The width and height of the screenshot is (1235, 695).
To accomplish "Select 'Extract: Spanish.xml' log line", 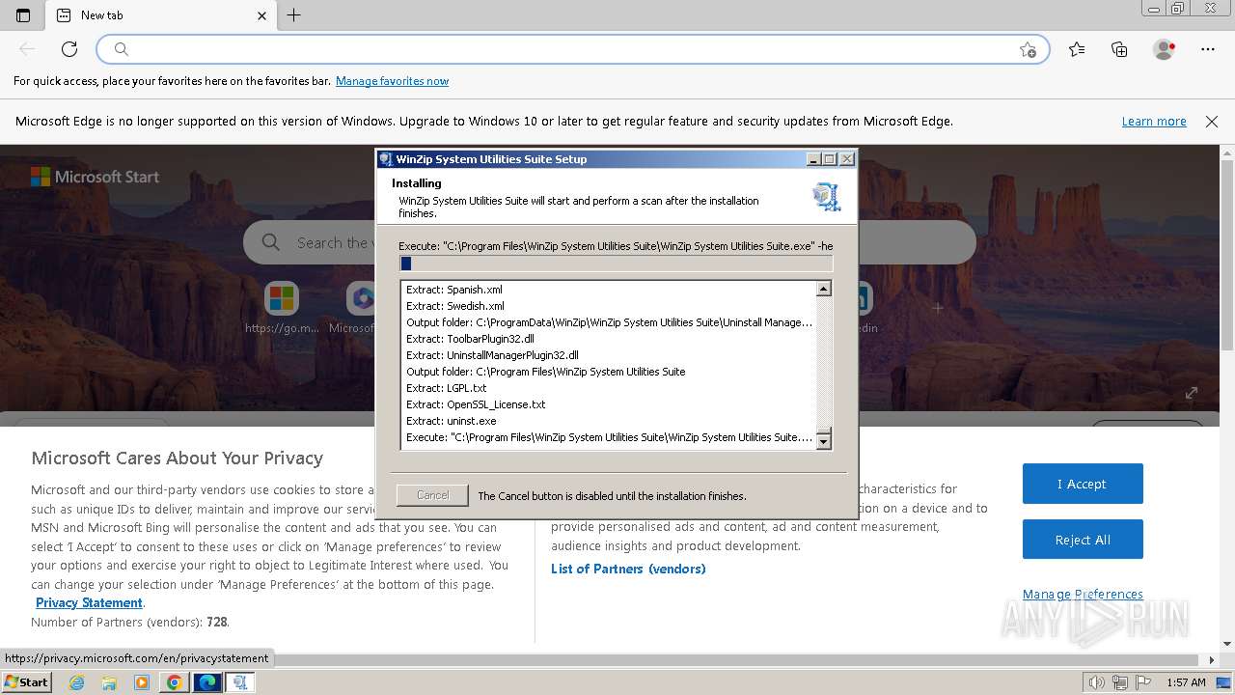I will pos(453,290).
